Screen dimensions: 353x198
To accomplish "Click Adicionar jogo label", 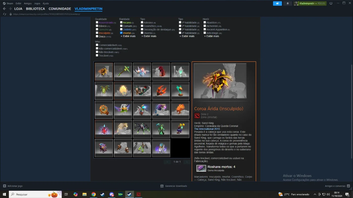I will tap(15, 186).
